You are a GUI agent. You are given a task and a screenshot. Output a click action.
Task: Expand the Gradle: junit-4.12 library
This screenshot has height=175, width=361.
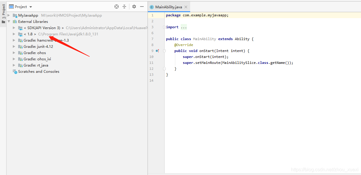click(13, 46)
